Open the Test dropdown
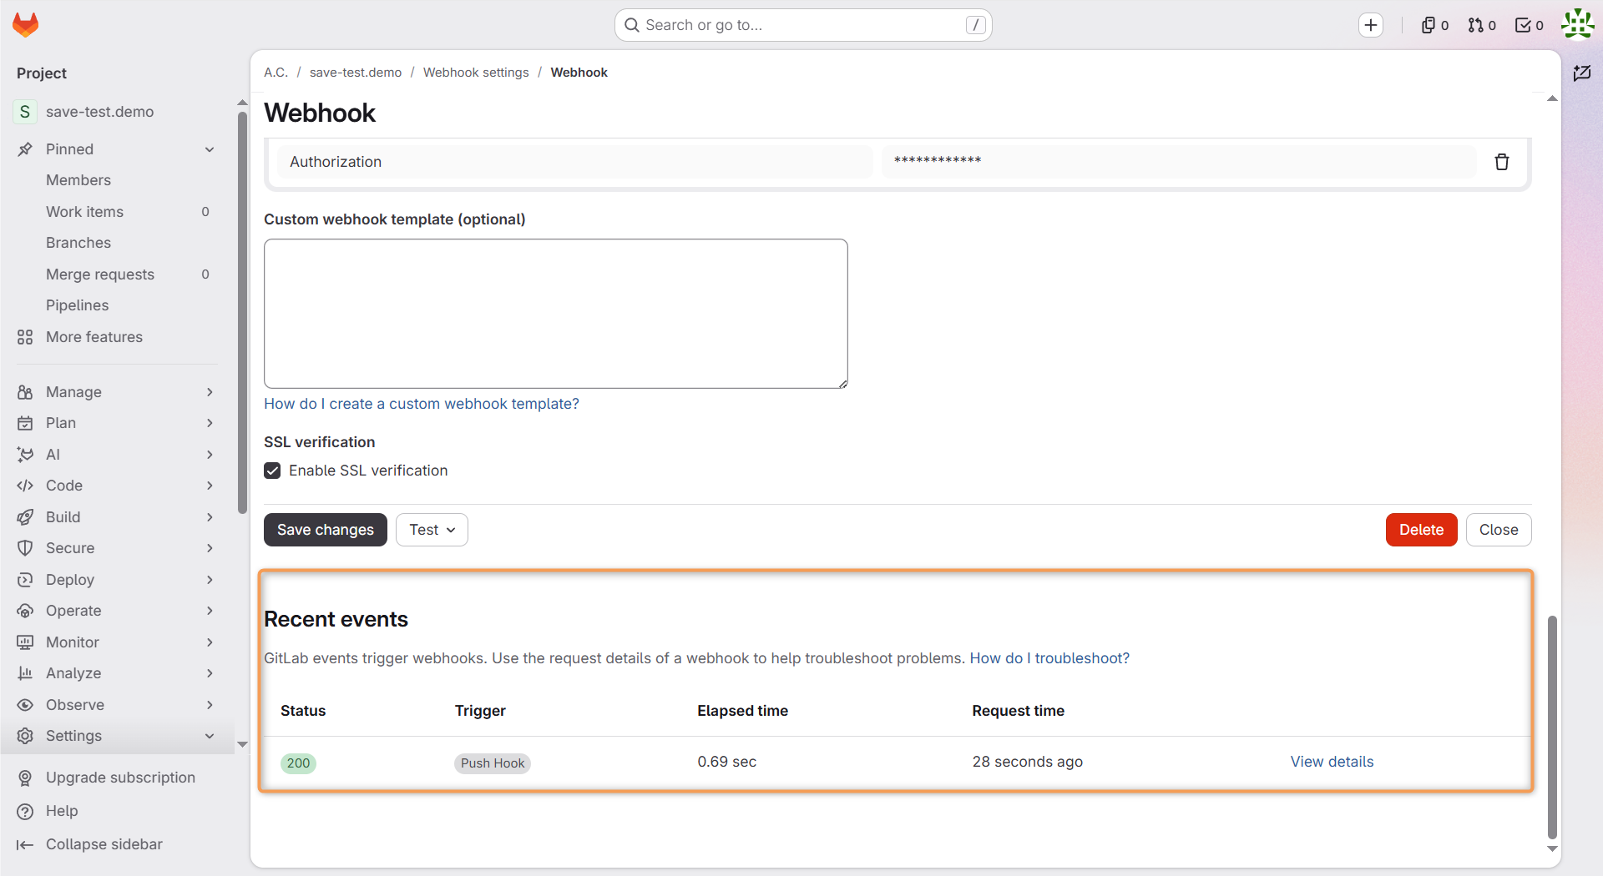The image size is (1603, 876). click(432, 530)
